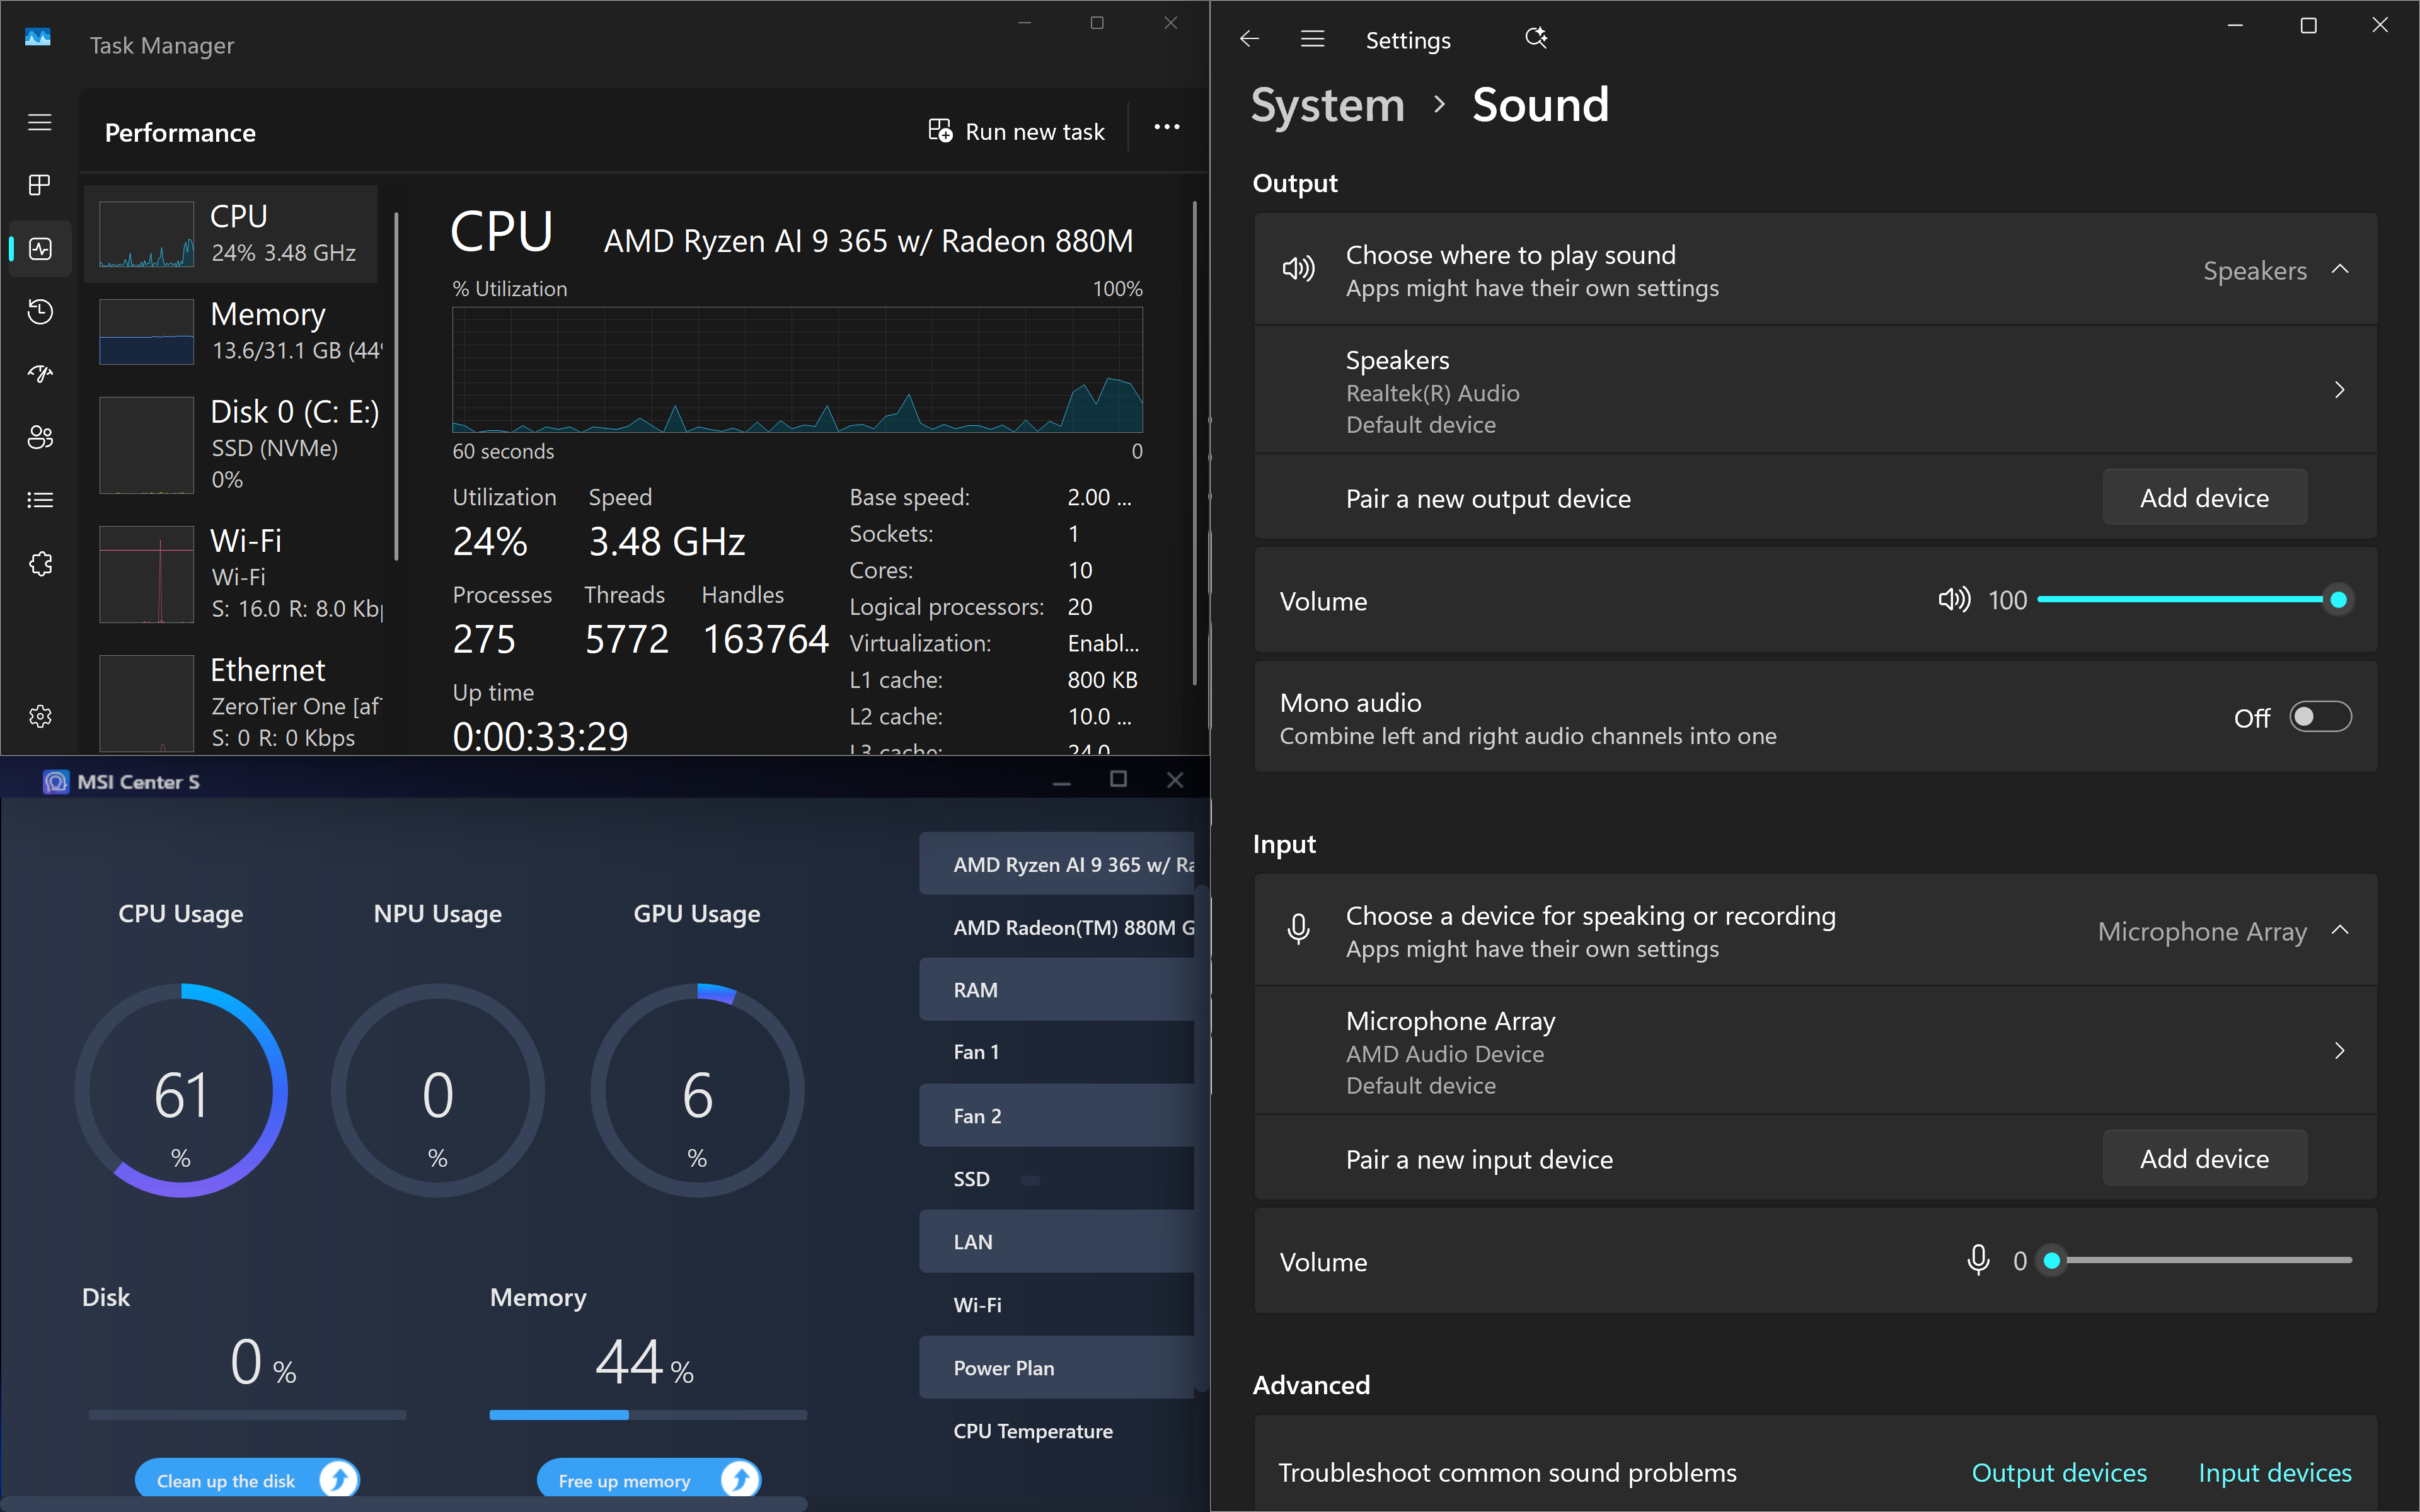The height and width of the screenshot is (1512, 2420).
Task: Open Task Manager settings gear icon
Action: pos(40,716)
